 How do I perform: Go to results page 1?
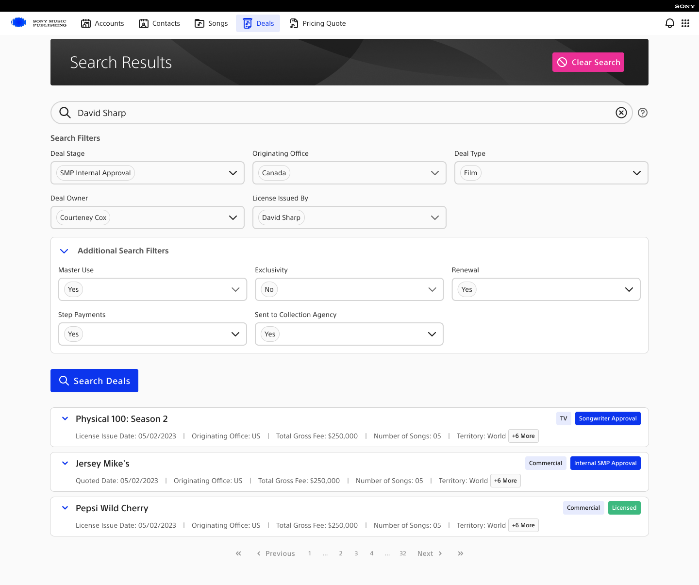pos(310,553)
